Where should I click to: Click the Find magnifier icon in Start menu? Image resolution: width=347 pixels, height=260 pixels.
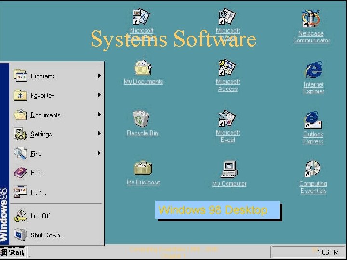[x=20, y=153]
